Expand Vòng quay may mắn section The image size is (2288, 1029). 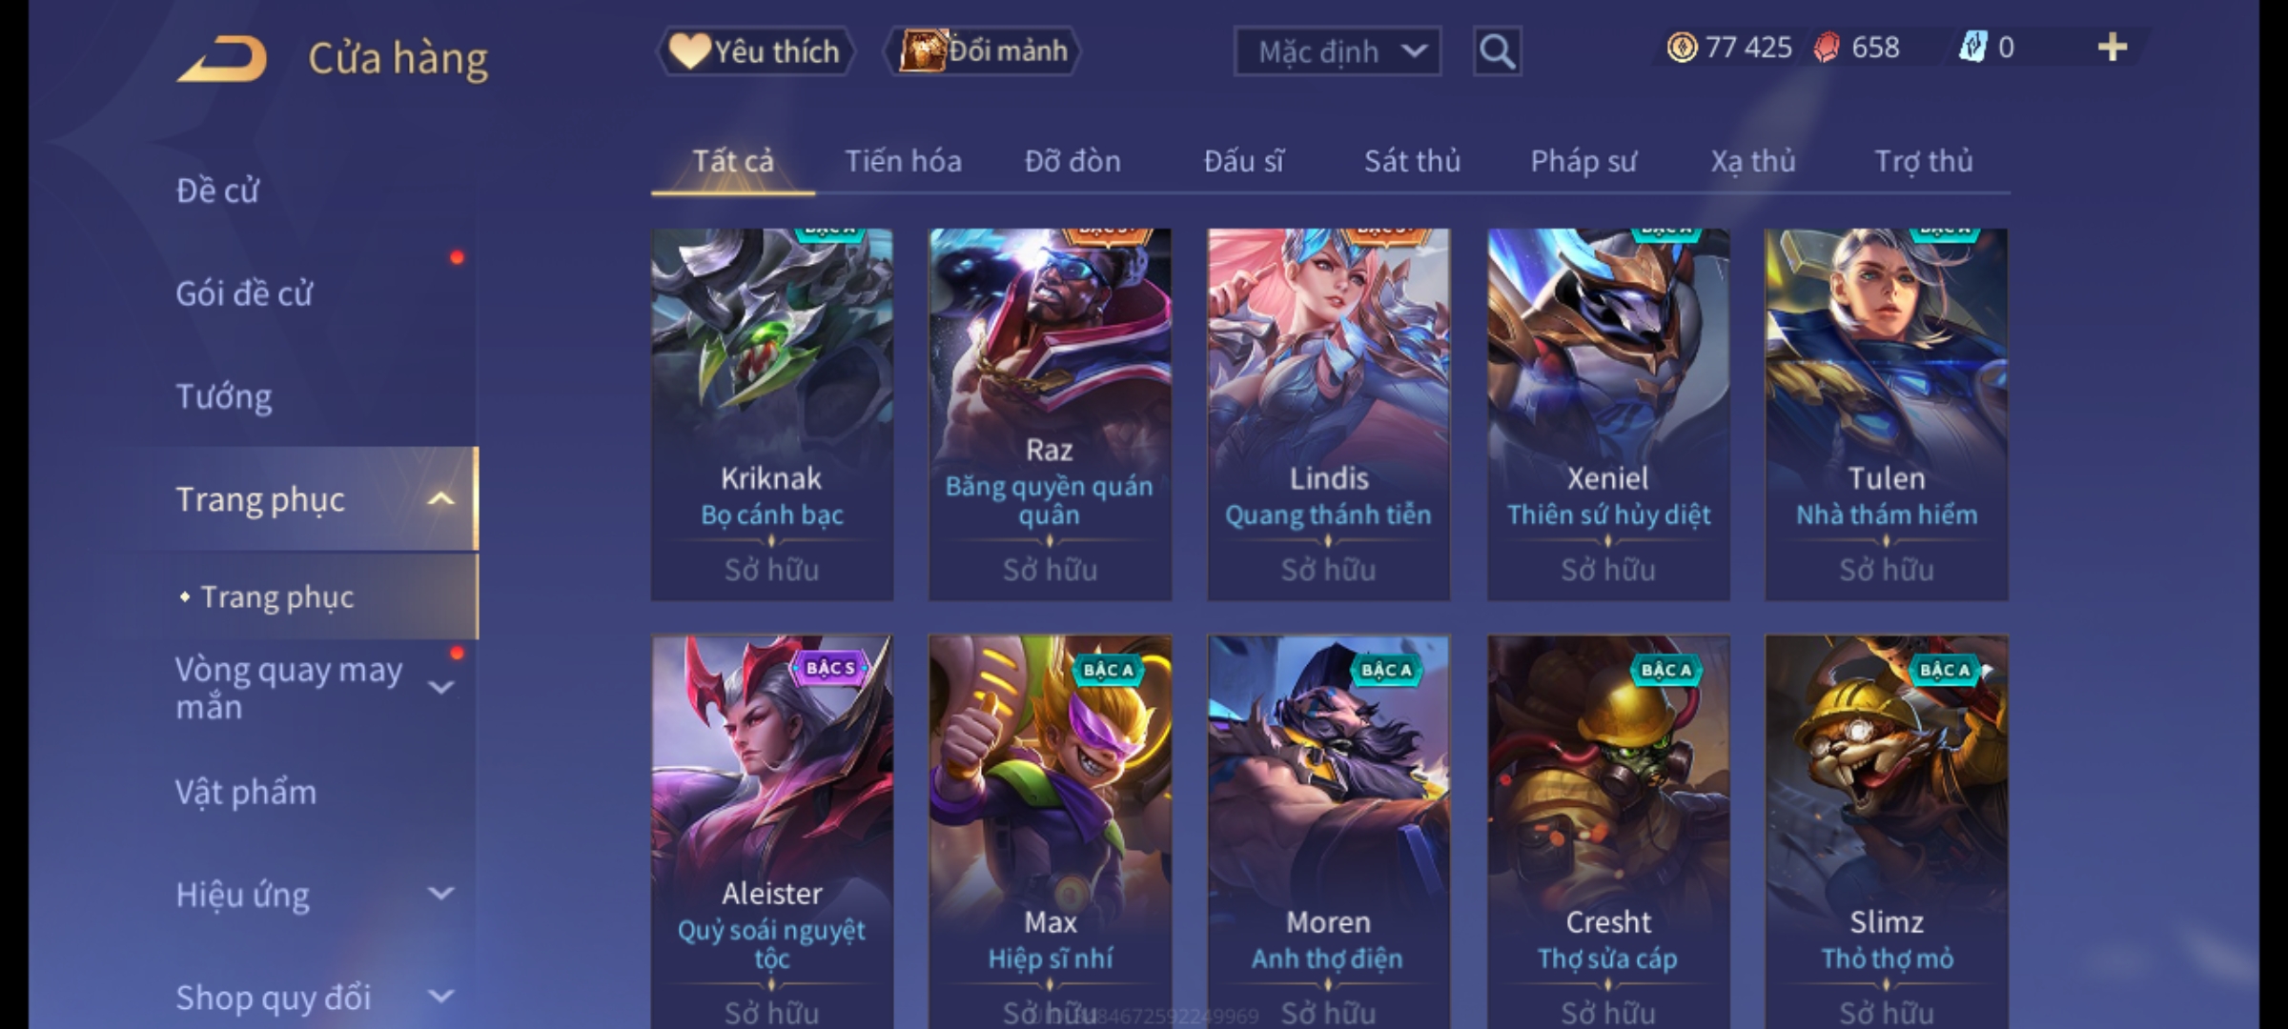click(440, 688)
